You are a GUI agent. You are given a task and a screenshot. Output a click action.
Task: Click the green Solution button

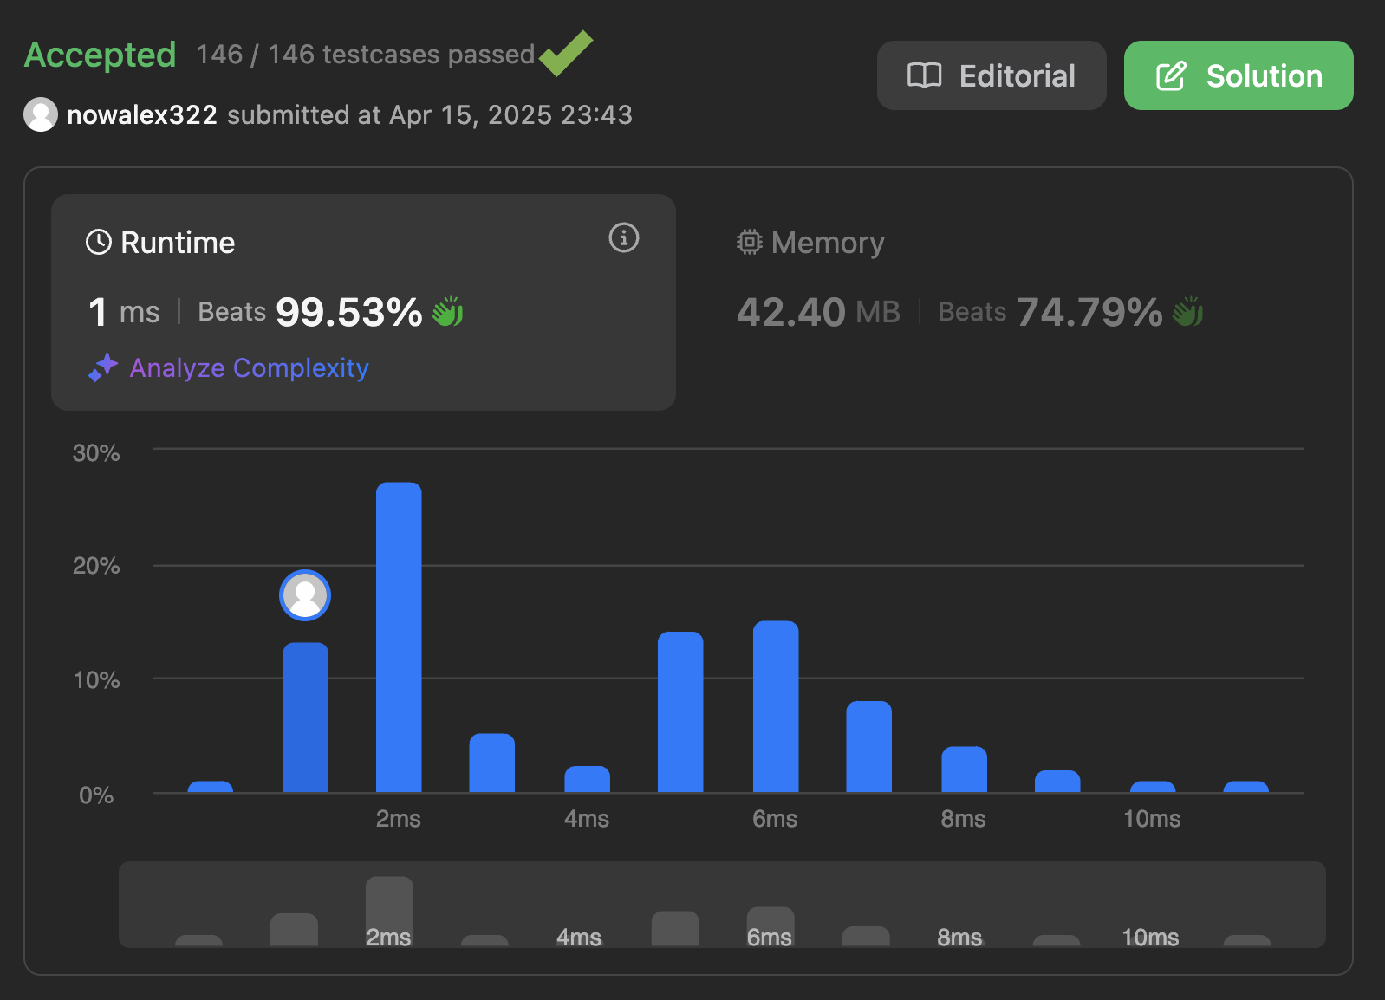click(x=1239, y=75)
